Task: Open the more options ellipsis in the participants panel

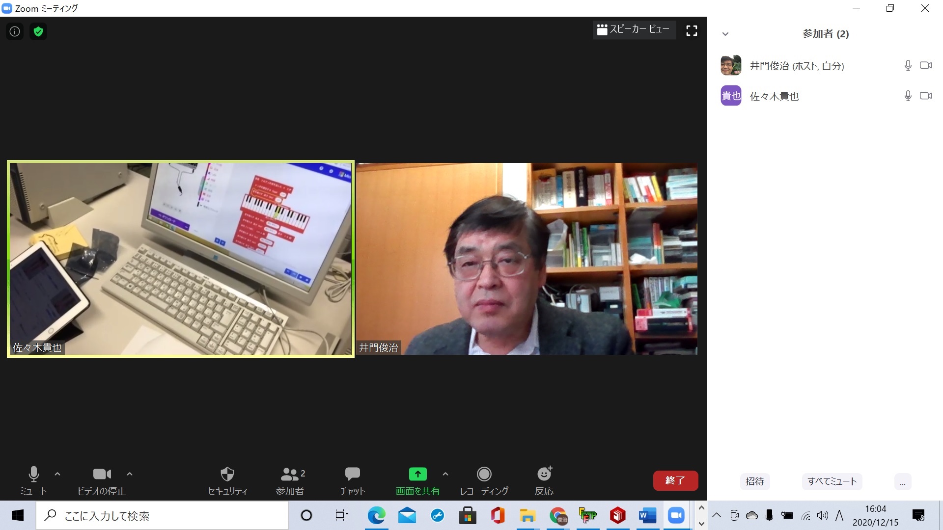Action: tap(902, 481)
